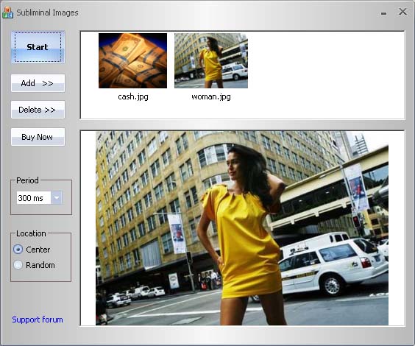This screenshot has width=415, height=346.
Task: Click the Subliminal Images app icon in title bar
Action: click(7, 13)
